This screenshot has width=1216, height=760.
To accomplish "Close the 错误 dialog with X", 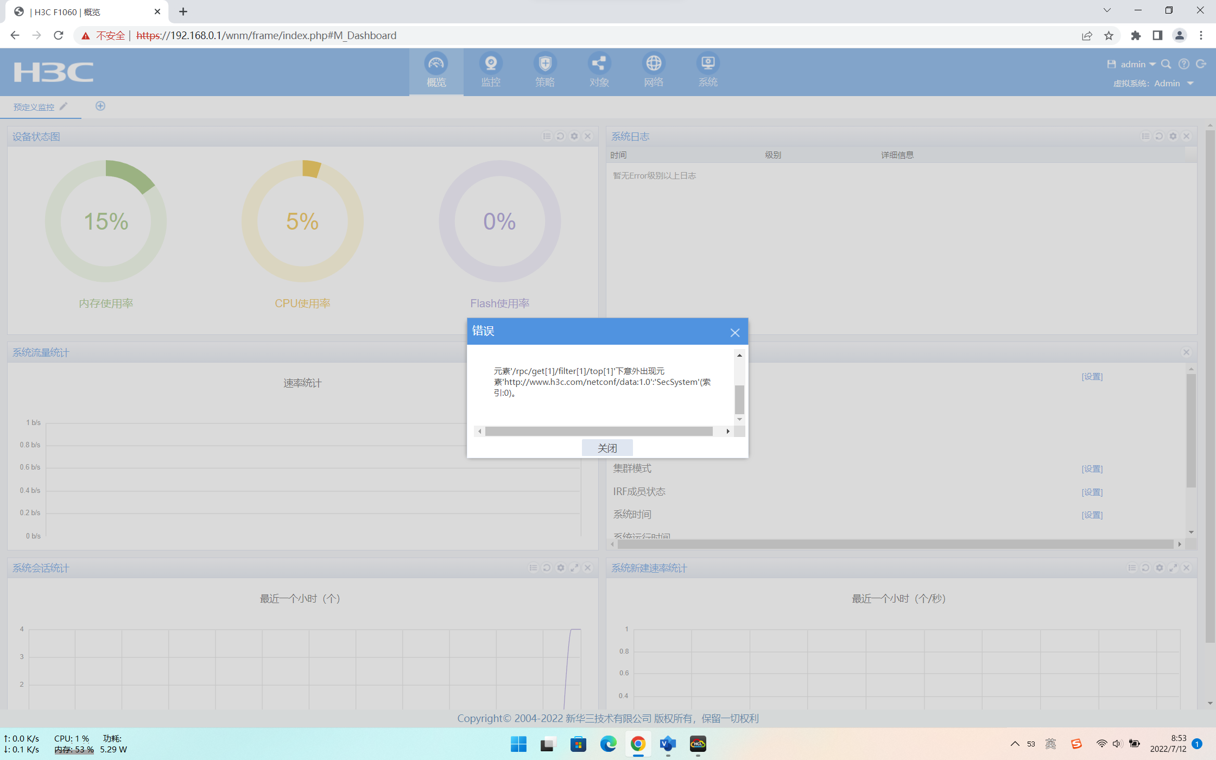I will [734, 332].
